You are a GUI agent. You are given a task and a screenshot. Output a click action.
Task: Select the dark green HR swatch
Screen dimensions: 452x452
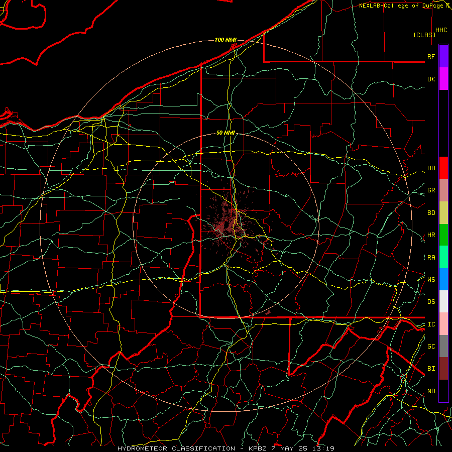(x=443, y=235)
